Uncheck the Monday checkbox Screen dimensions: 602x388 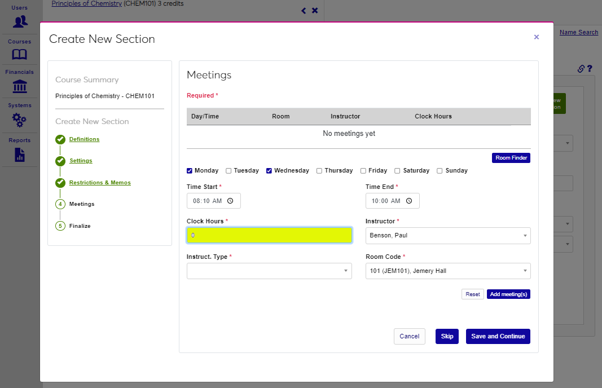190,171
